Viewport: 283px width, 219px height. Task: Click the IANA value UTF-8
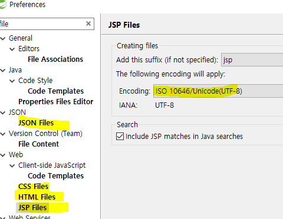coord(164,105)
